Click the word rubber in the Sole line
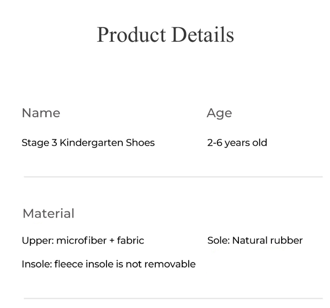 point(287,241)
